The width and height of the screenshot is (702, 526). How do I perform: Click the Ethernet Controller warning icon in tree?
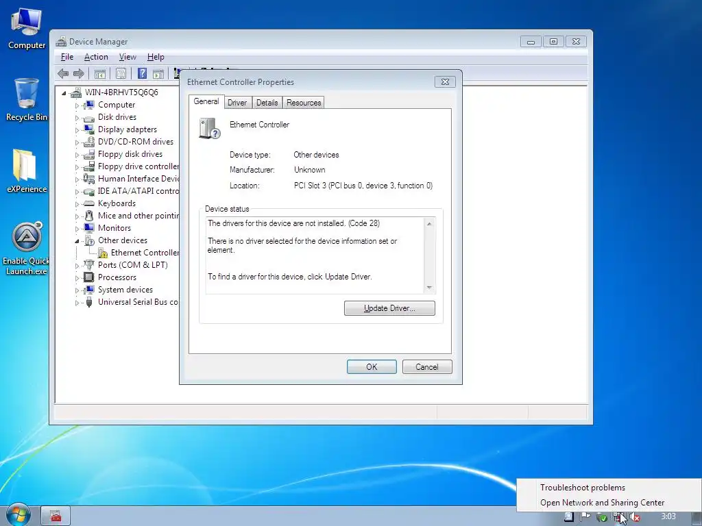click(103, 253)
